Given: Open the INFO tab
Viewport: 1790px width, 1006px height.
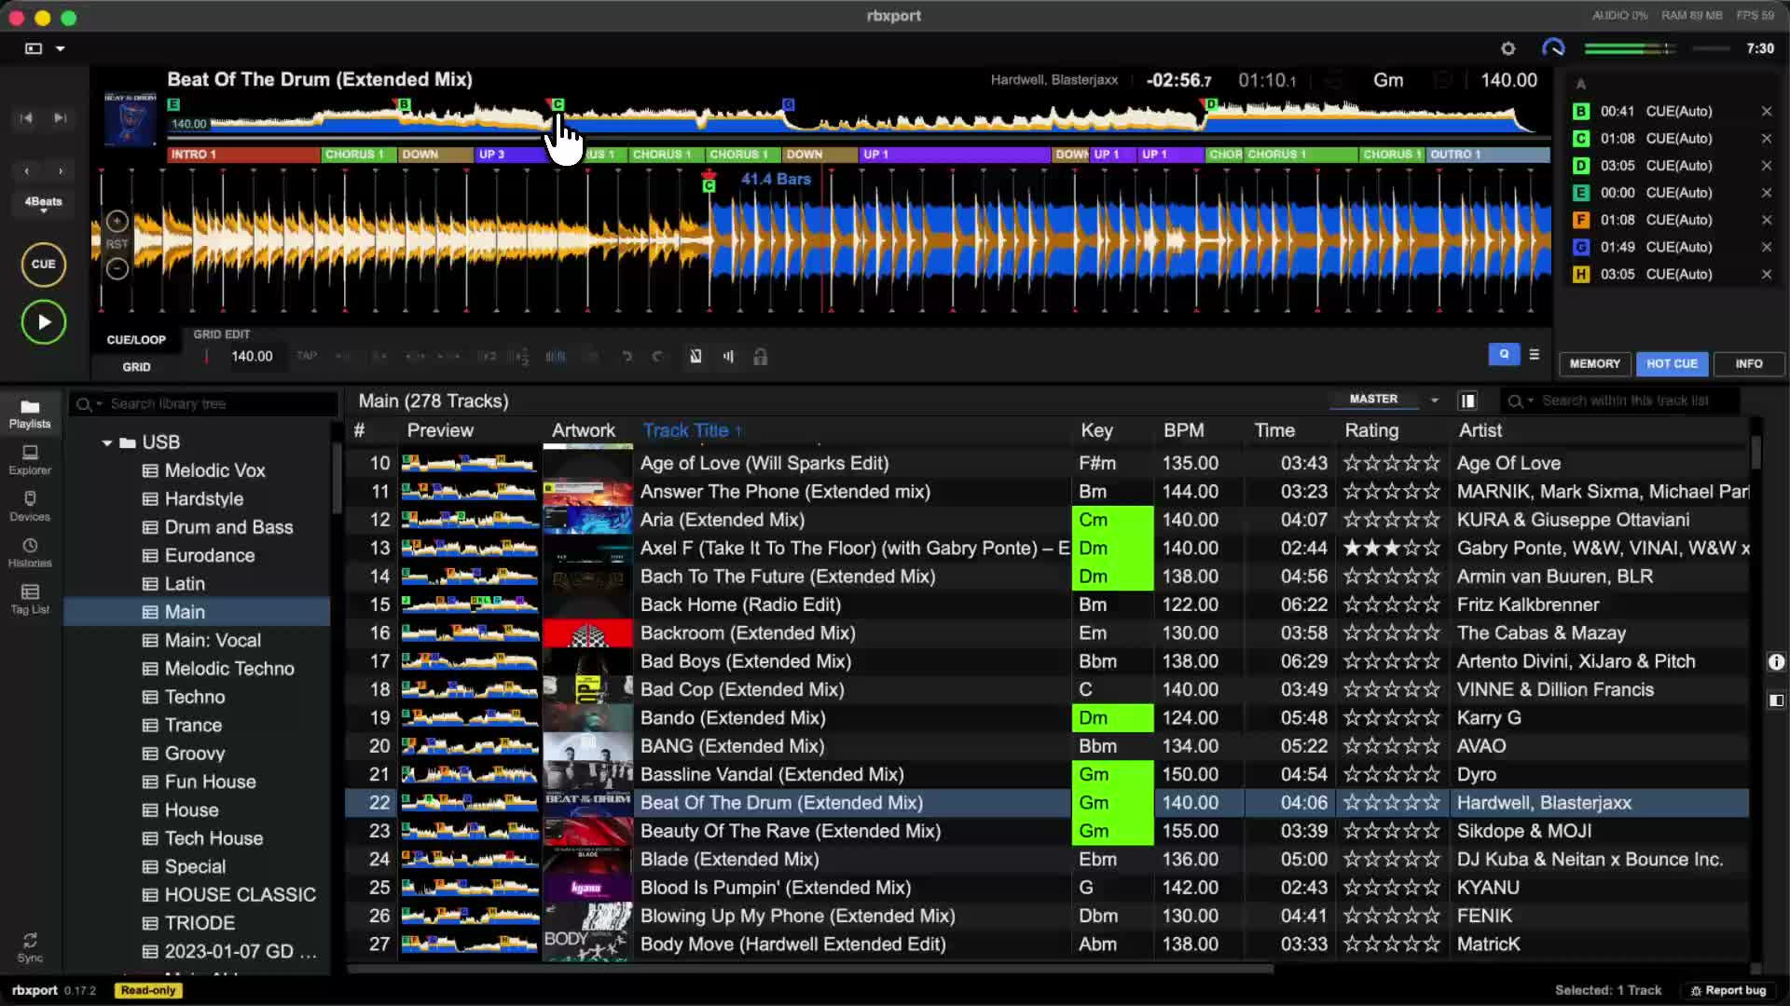Looking at the screenshot, I should [1749, 364].
